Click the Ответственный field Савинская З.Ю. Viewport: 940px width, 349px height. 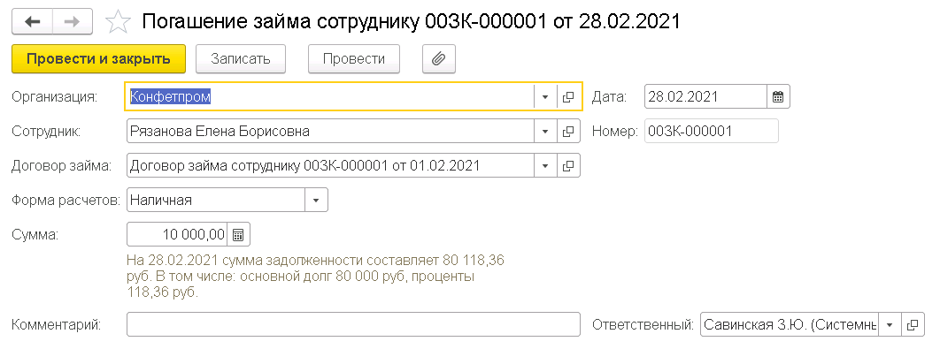tap(790, 325)
